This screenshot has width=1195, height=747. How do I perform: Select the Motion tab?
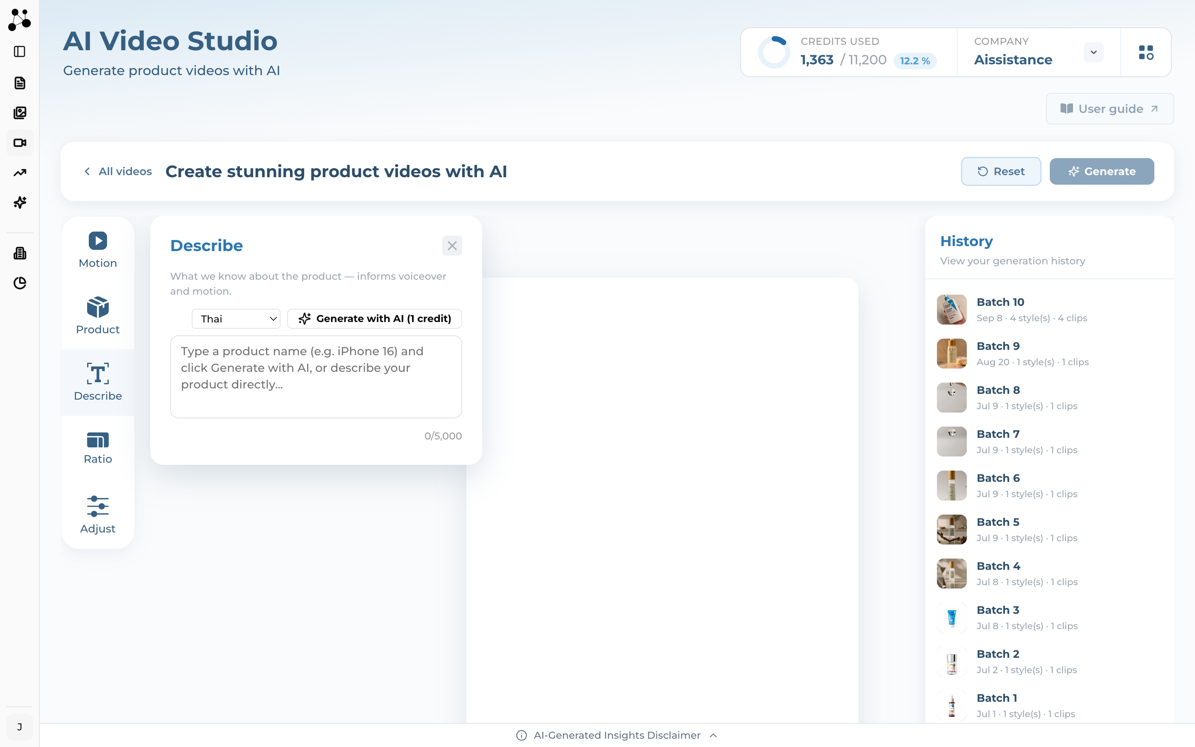(x=98, y=250)
